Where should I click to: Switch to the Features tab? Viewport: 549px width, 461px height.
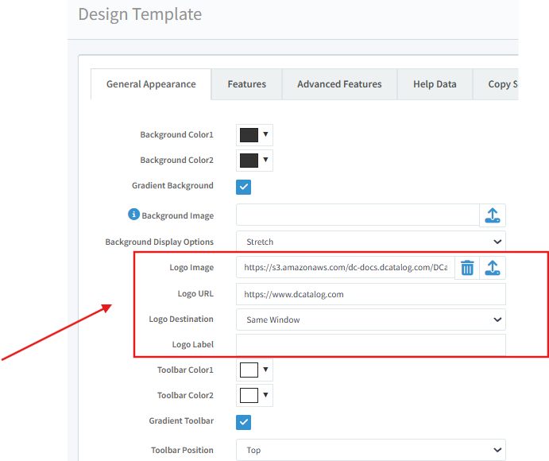[x=246, y=84]
